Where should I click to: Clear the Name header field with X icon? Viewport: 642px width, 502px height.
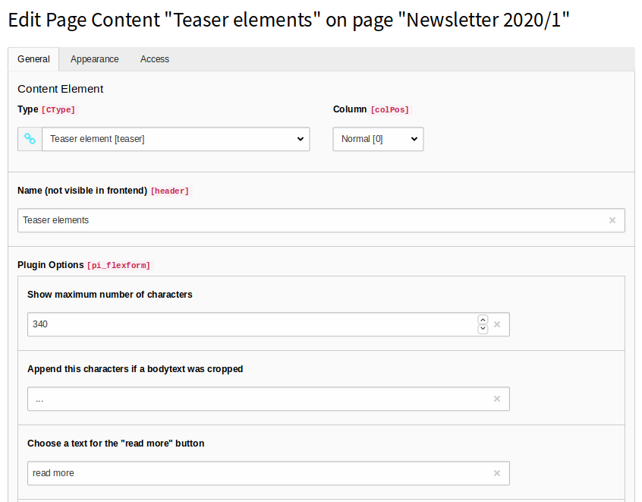point(612,220)
